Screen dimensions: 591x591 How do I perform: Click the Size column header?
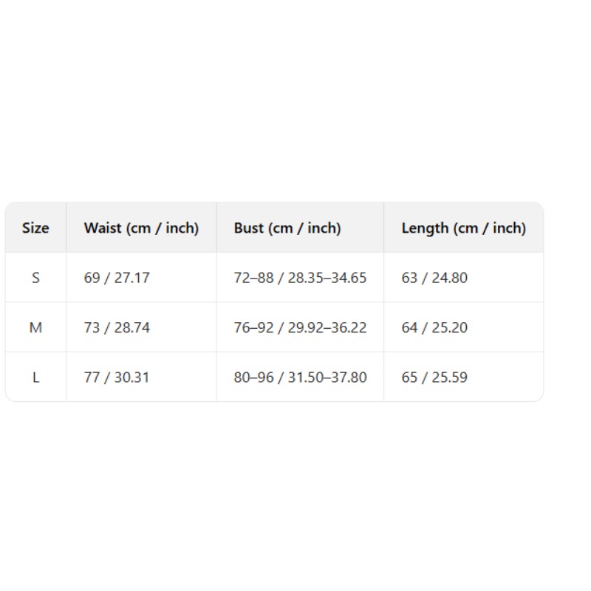(35, 228)
